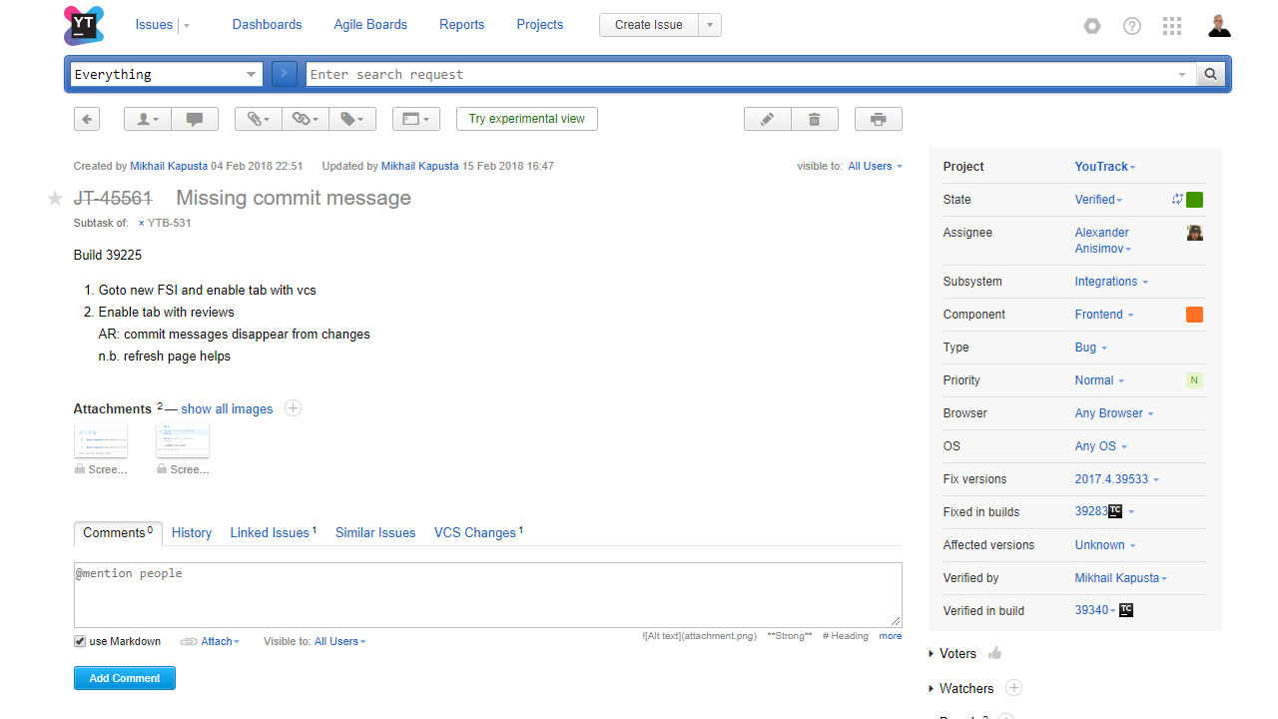The width and height of the screenshot is (1278, 719).
Task: Open the user profile avatar
Action: point(1219,25)
